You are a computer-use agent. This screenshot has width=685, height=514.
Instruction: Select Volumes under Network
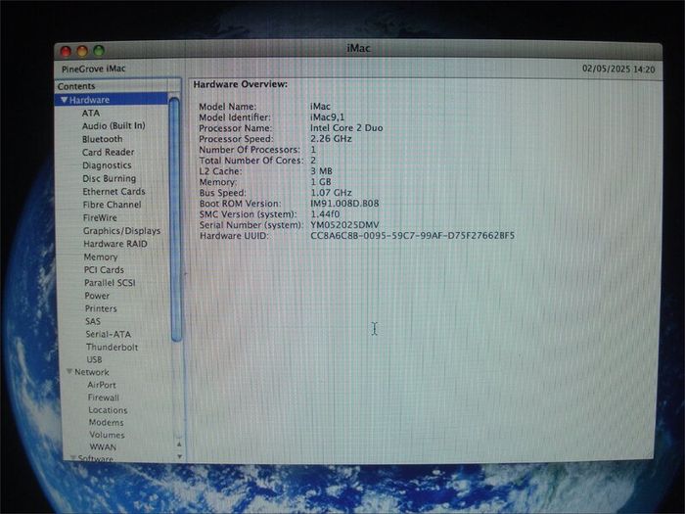pyautogui.click(x=107, y=435)
